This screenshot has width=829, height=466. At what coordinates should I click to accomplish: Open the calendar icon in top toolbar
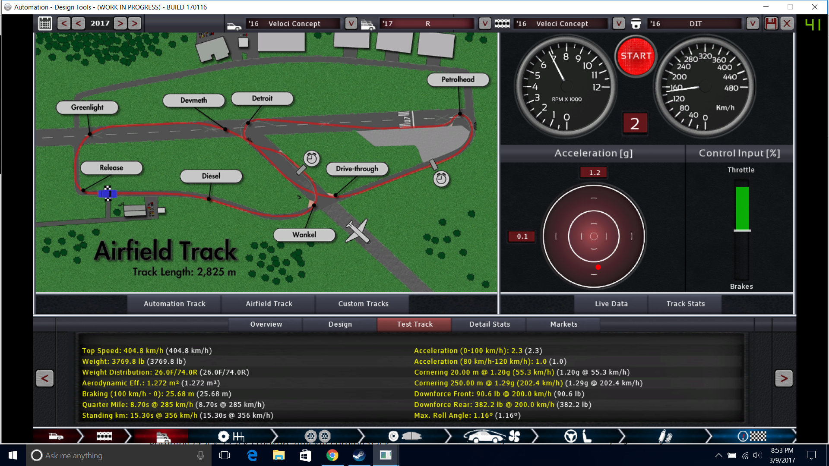pos(45,23)
